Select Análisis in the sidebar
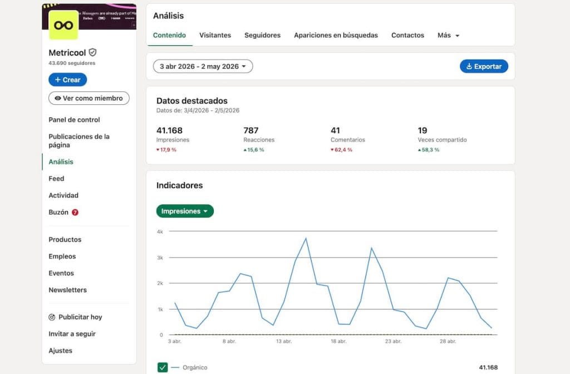This screenshot has width=570, height=374. tap(61, 162)
